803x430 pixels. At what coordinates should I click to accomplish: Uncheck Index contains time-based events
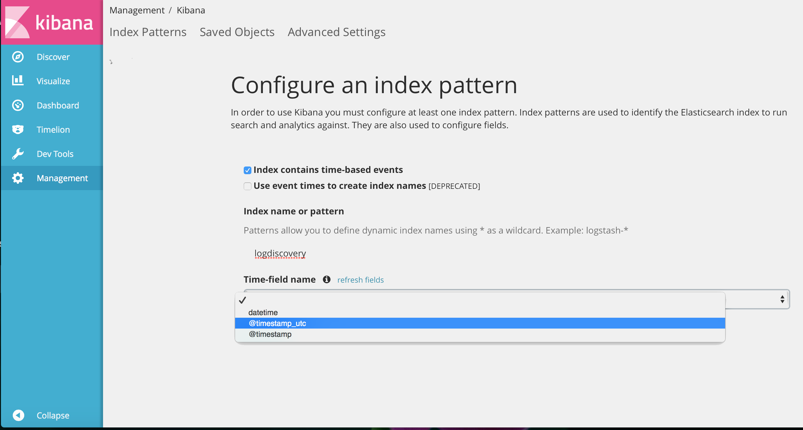248,170
